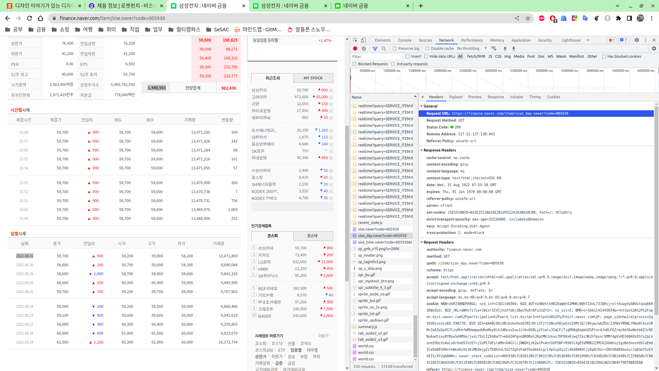Click the MY STOCK tab button
Viewport: 659px width, 371px height.
[x=313, y=78]
